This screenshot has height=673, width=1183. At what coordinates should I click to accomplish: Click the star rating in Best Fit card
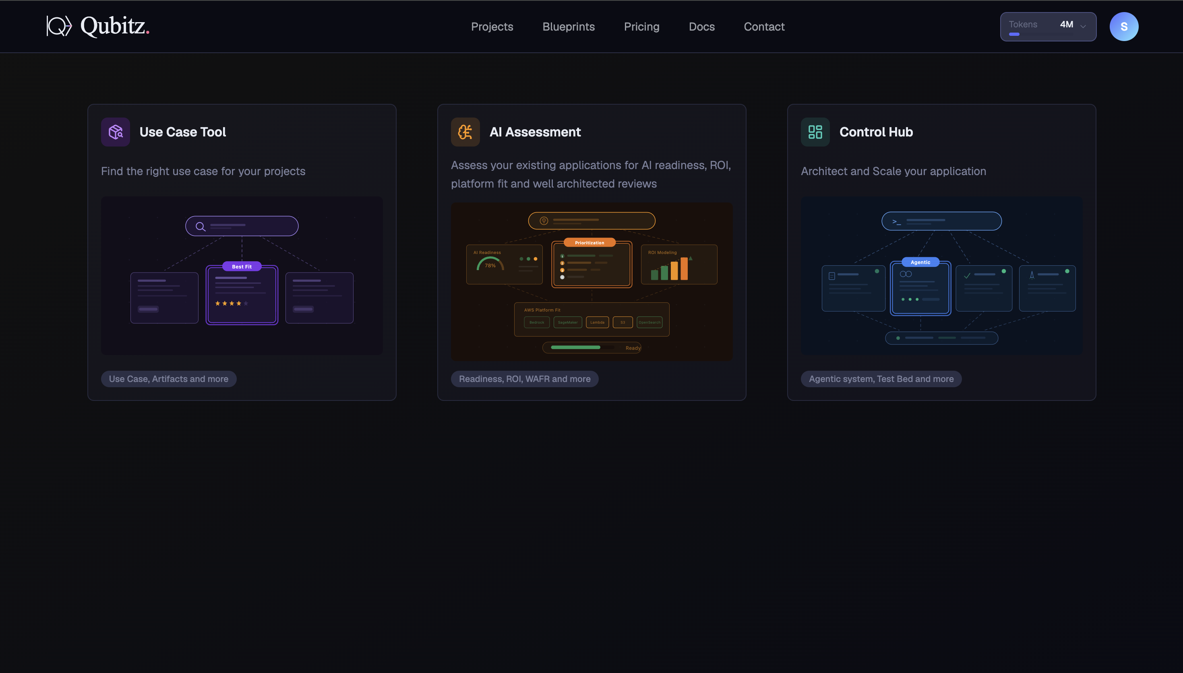click(232, 303)
